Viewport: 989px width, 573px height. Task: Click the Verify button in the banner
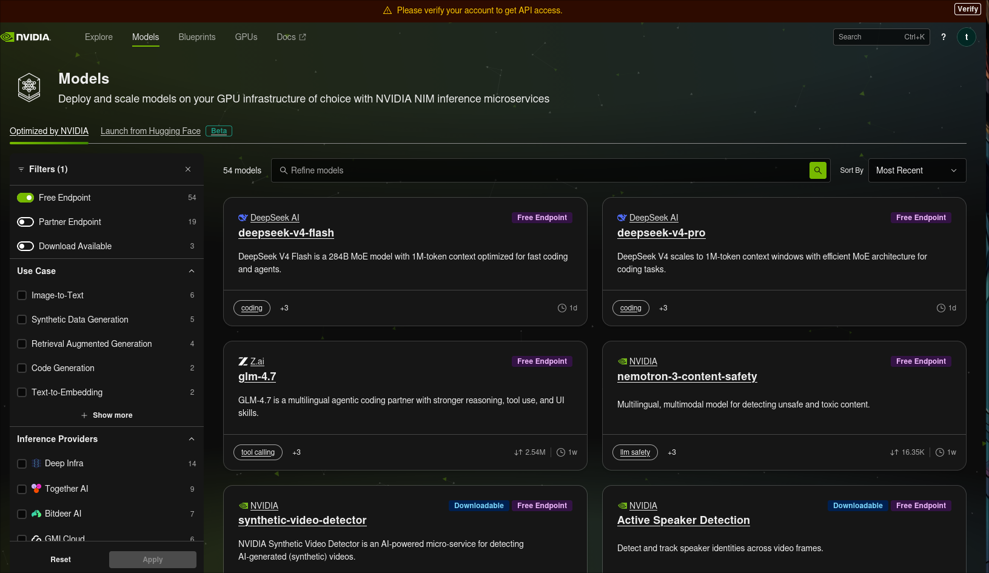click(x=968, y=9)
